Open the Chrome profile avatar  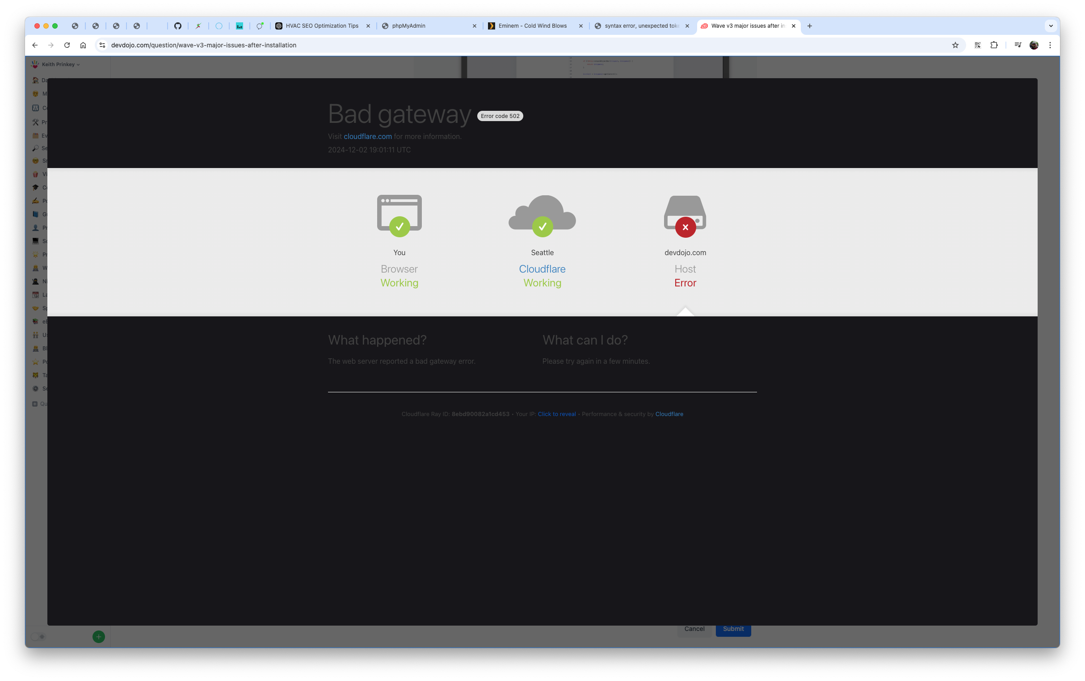1034,45
